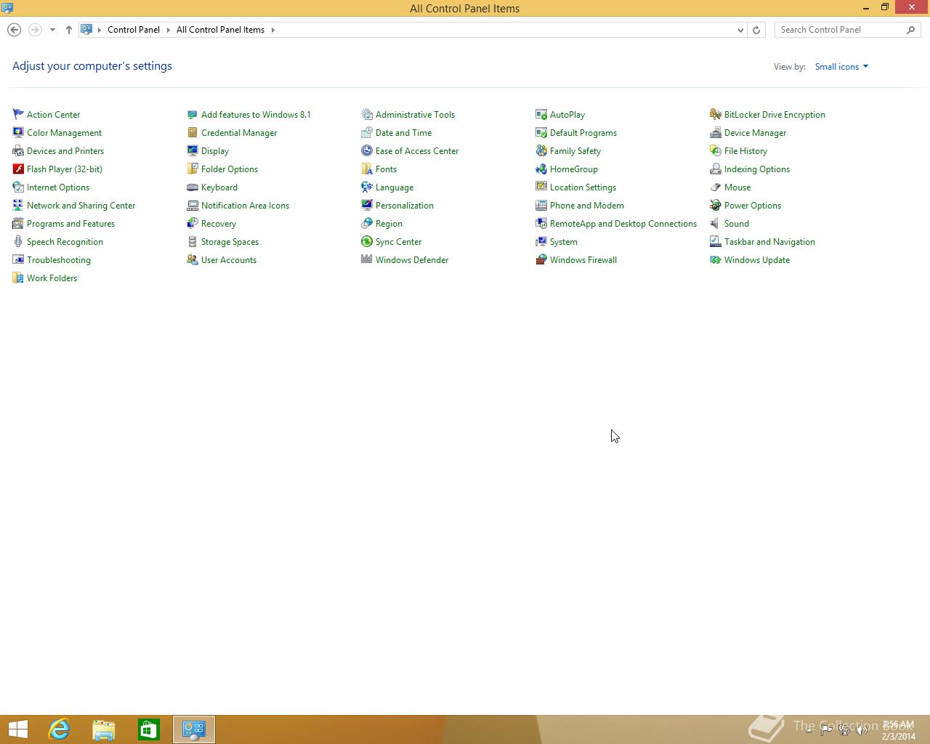This screenshot has width=930, height=744.
Task: Go back using the Back arrow
Action: tap(14, 30)
